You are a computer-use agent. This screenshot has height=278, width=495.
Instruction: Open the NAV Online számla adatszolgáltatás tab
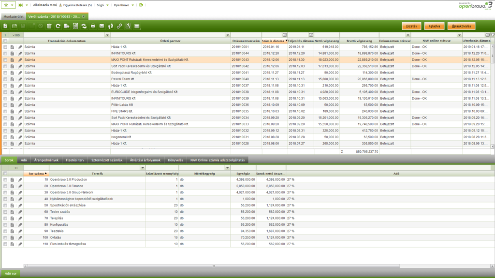[x=218, y=160]
